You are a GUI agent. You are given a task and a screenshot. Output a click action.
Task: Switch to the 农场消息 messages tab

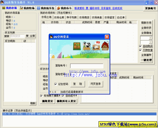[97, 18]
